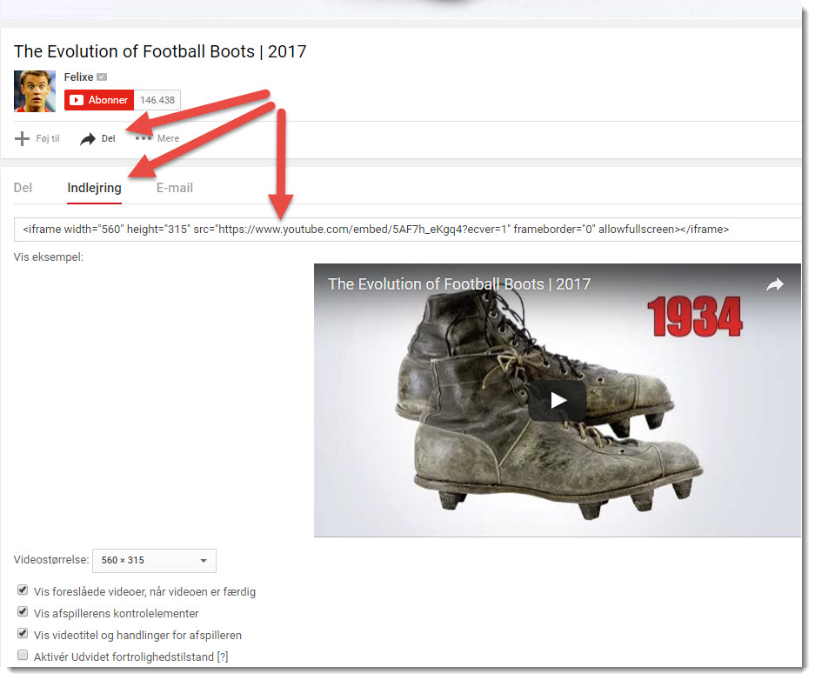Click the verified badge beside Felixe
Image resolution: width=815 pixels, height=680 pixels.
(x=103, y=77)
